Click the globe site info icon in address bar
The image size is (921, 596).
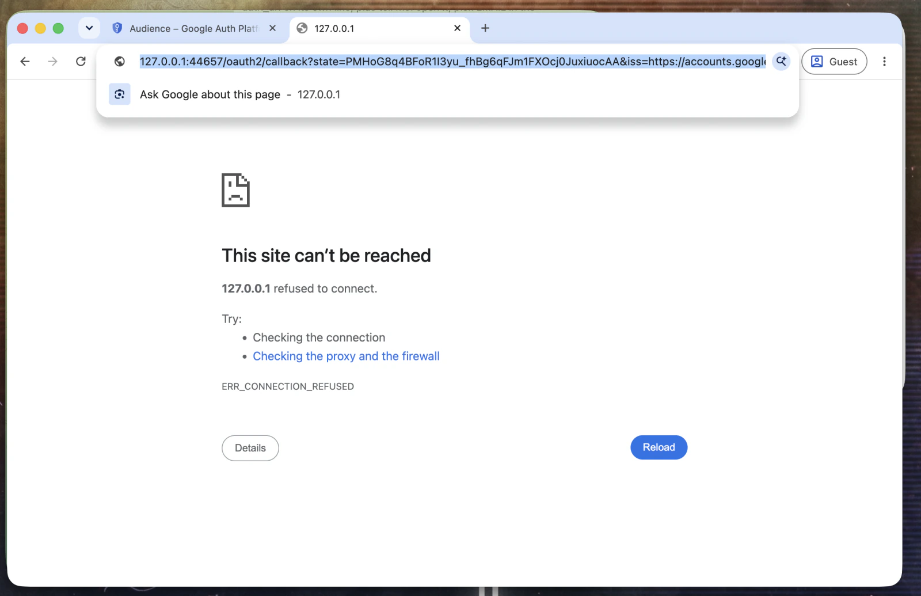(120, 62)
